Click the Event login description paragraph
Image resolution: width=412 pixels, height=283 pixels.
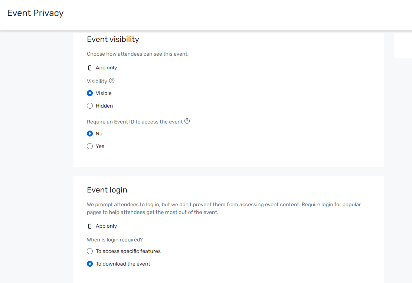(x=223, y=208)
